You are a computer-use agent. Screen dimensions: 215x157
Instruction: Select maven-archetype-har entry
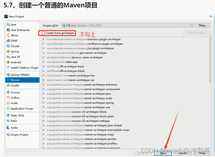pos(71,76)
